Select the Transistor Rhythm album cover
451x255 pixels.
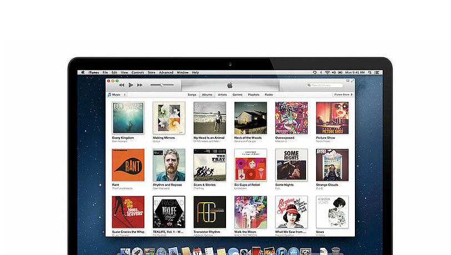point(210,212)
